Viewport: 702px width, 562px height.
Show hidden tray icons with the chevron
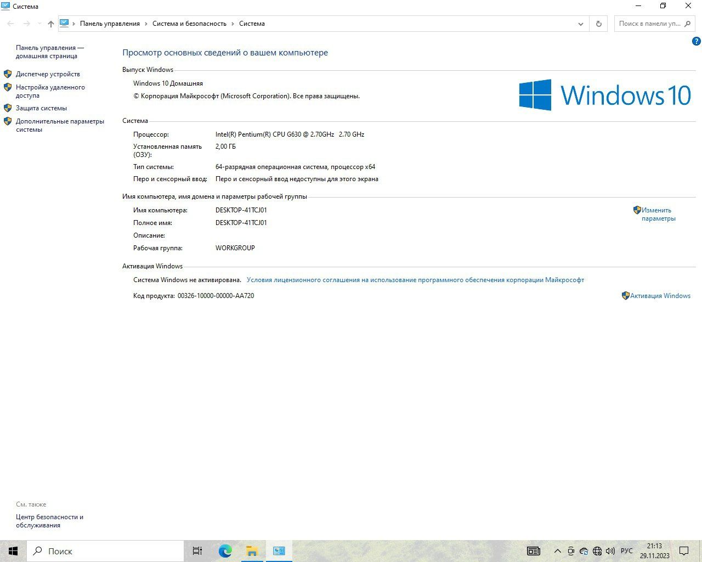[x=558, y=551]
